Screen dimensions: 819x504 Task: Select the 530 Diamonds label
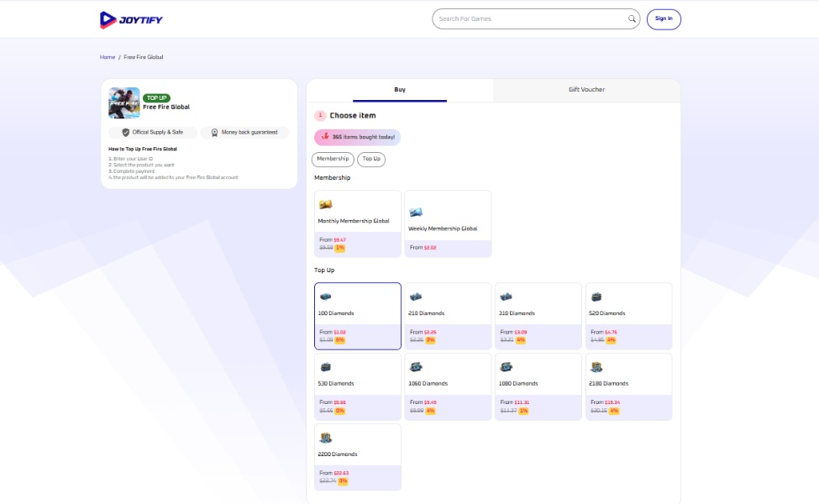click(x=336, y=383)
